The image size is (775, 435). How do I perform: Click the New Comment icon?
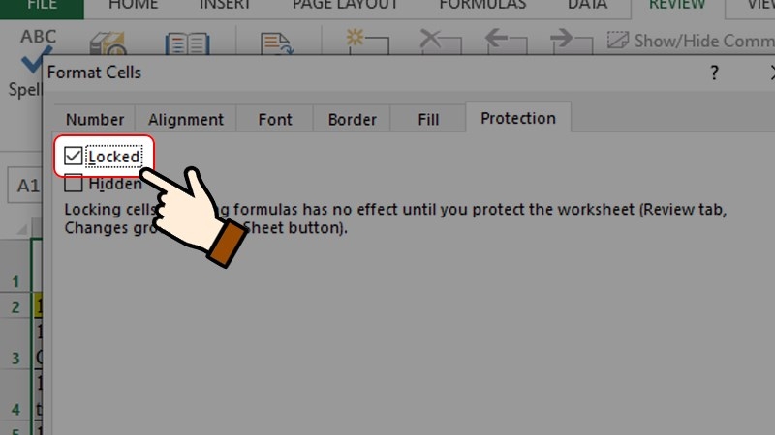coord(367,42)
